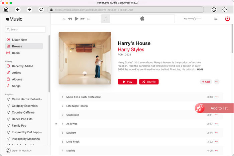
Task: Open options menu for Daylight
Action: pos(217,133)
